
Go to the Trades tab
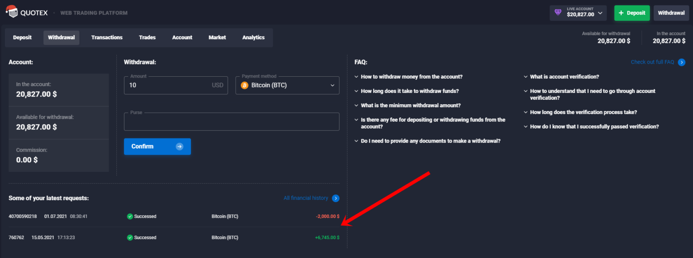pos(147,37)
